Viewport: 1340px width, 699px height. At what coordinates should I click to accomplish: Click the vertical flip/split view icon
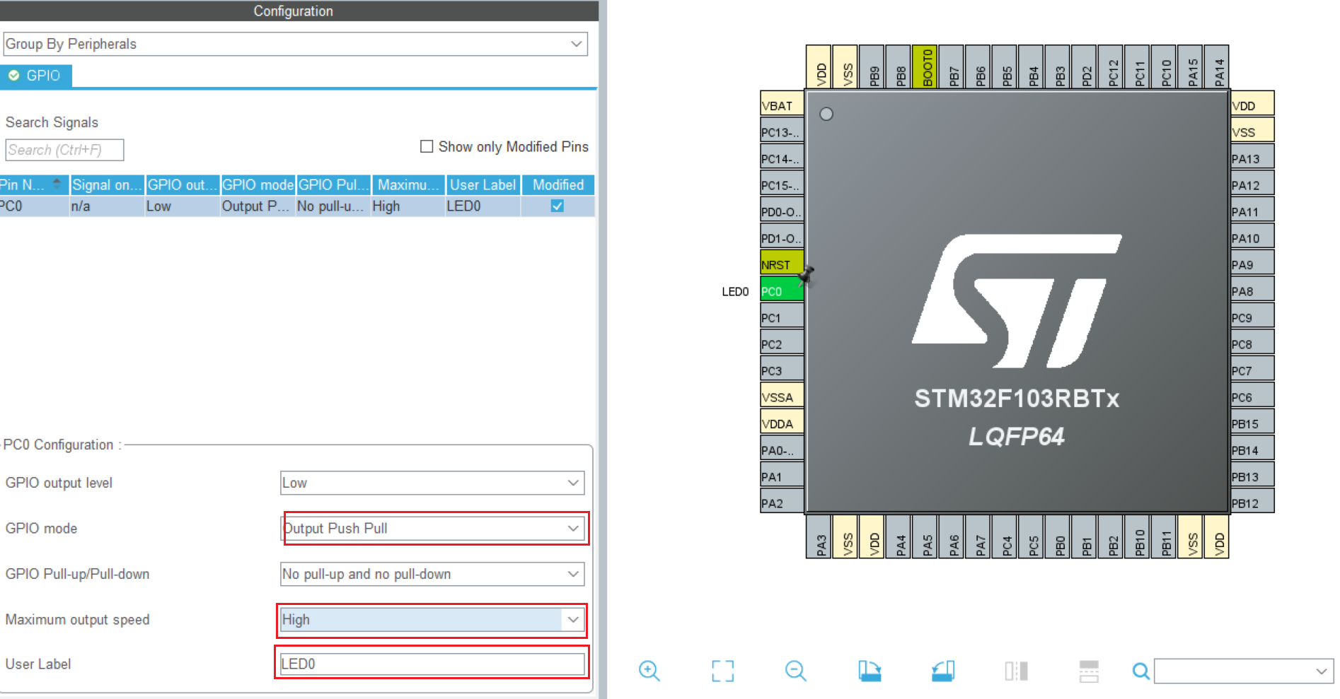point(1016,671)
